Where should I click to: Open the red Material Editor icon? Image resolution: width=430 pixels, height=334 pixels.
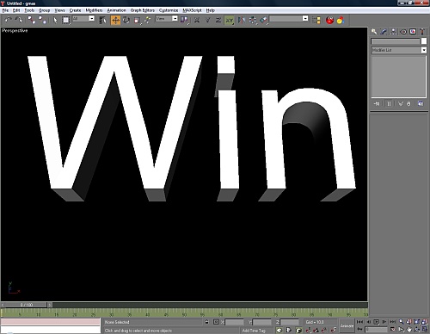pos(330,20)
